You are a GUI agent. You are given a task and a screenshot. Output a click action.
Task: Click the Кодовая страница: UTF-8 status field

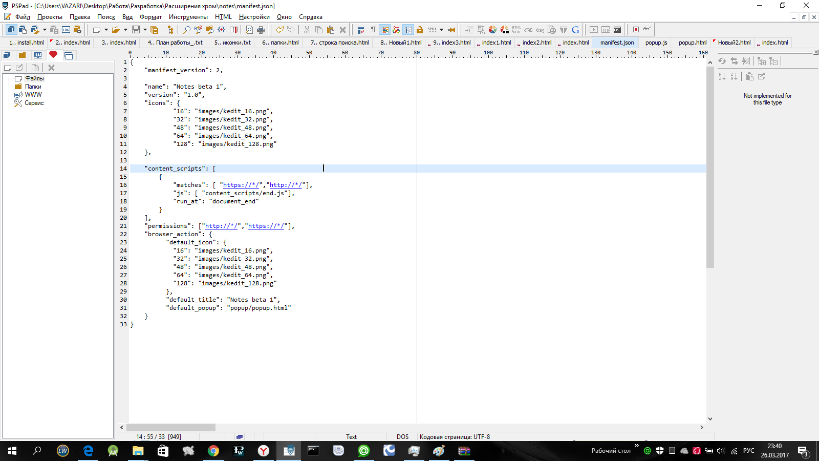pos(455,437)
